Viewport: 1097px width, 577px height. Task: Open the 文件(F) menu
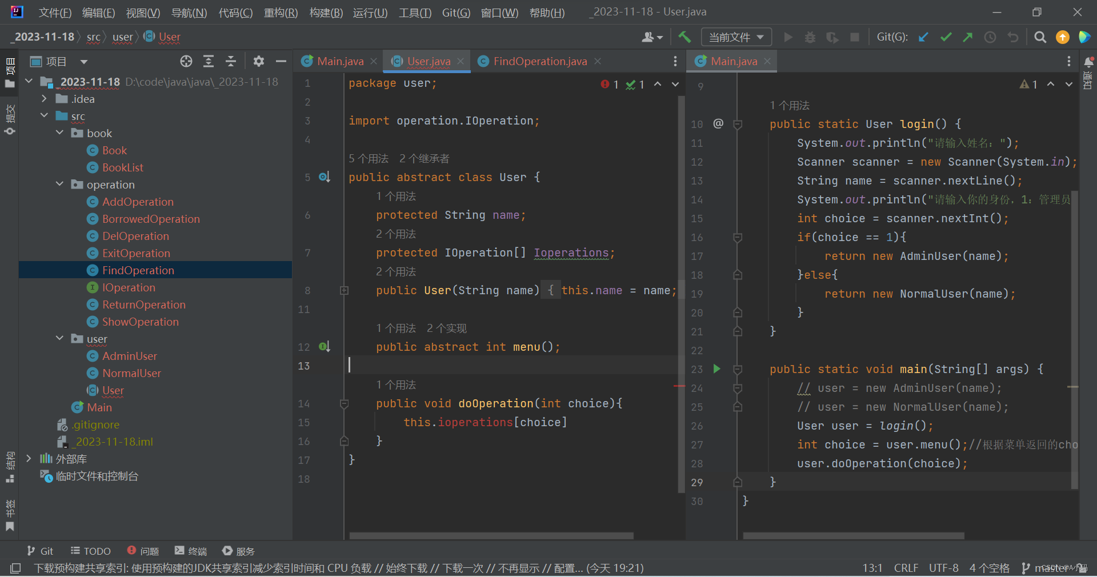tap(55, 13)
